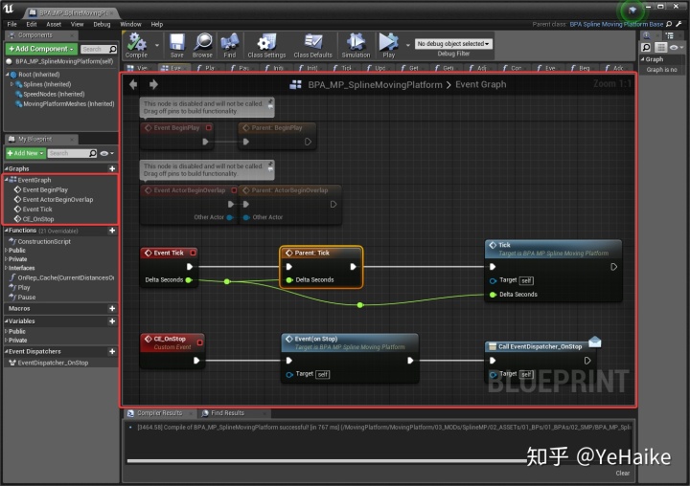Add a new function with plus icon
The width and height of the screenshot is (690, 486).
click(x=112, y=231)
